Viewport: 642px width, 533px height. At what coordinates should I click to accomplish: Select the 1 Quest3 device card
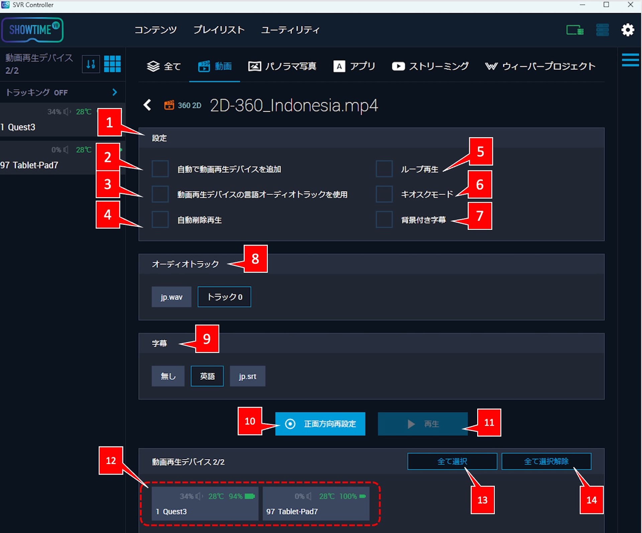[205, 504]
